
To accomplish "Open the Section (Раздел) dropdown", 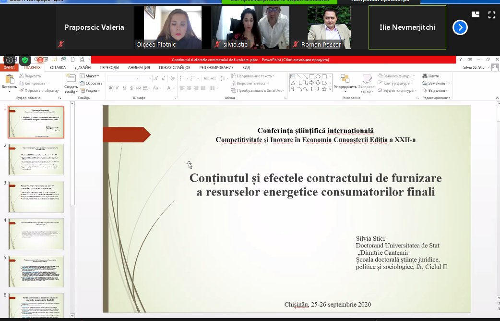I will pos(90,91).
